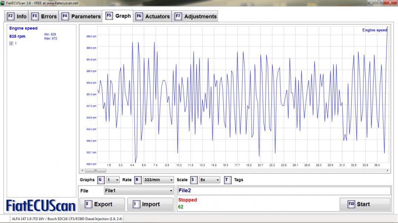
Task: Click the app icon in title bar
Action: click(3, 3)
